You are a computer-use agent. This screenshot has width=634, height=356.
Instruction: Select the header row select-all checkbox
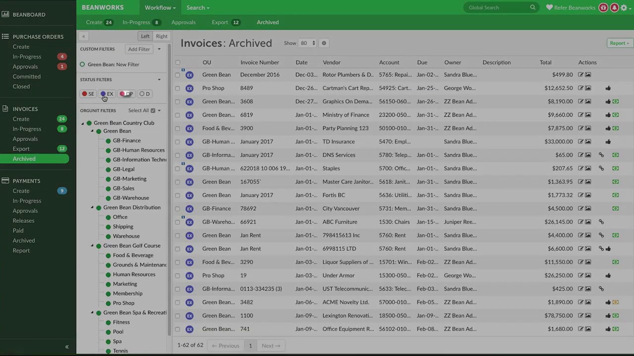(x=178, y=63)
